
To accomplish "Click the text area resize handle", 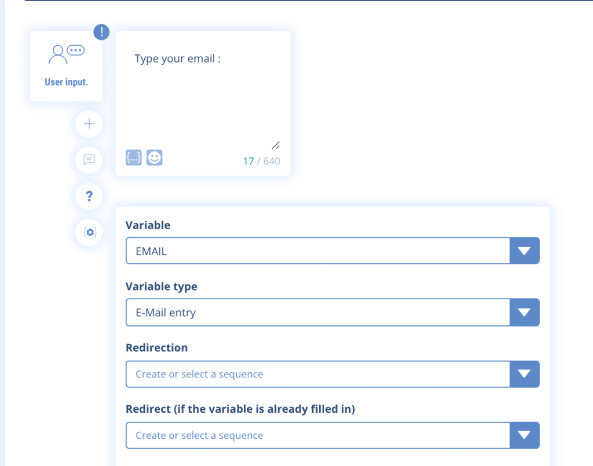I will tap(276, 145).
